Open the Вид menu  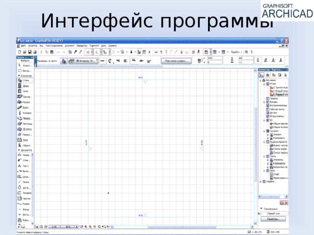41,46
